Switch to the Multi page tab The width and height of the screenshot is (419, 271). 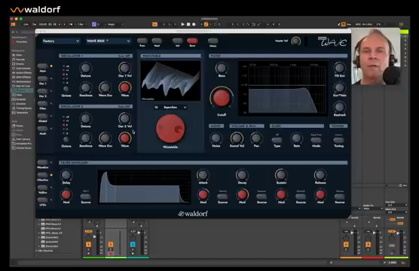coord(43,129)
